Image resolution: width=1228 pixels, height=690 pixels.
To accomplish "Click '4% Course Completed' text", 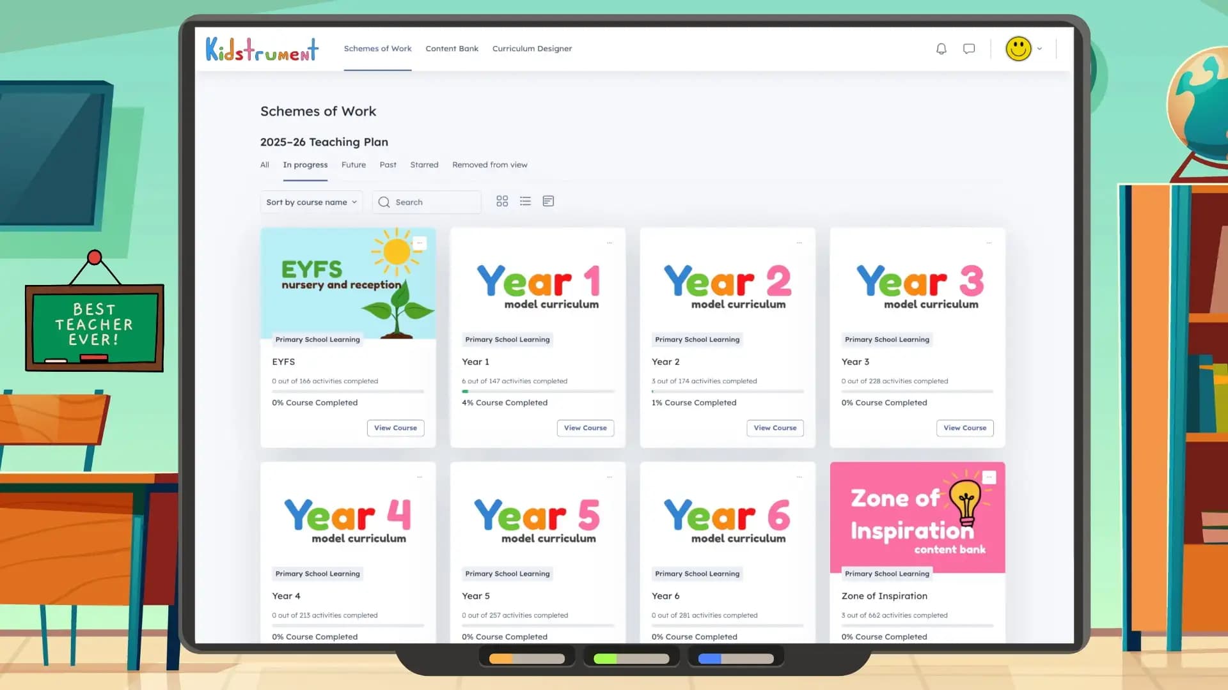I will point(505,402).
